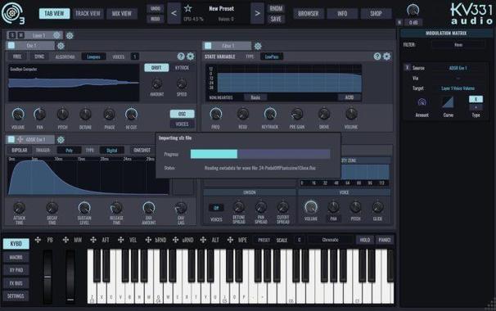
Task: Switch to MIX VIEW
Action: (122, 13)
